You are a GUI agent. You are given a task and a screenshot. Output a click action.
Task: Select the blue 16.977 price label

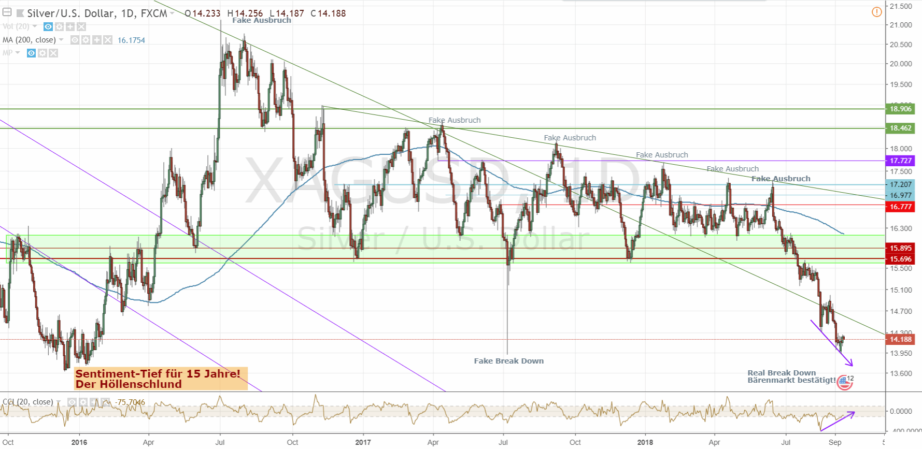(900, 195)
